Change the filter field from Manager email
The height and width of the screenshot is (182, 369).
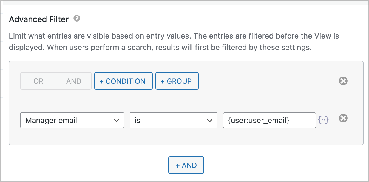[x=72, y=120]
